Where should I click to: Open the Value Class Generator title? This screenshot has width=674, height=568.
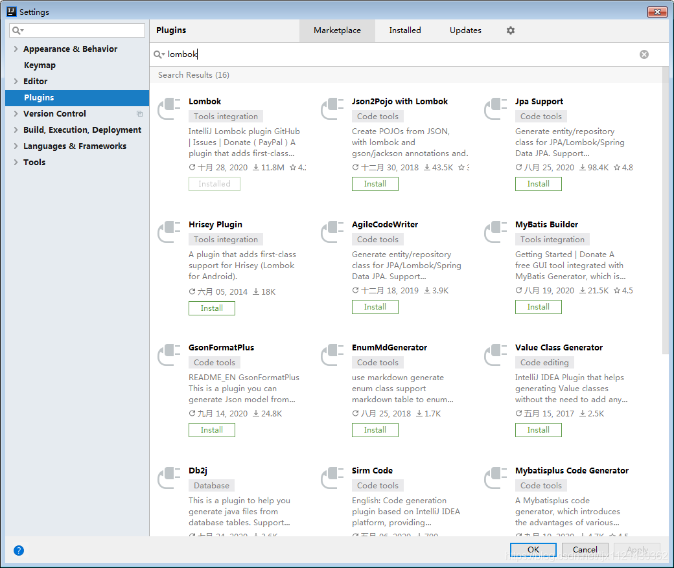[x=559, y=348]
